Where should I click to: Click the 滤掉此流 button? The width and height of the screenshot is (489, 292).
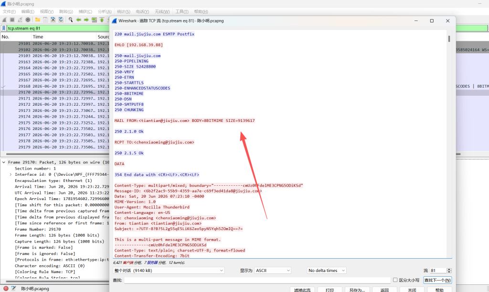click(x=302, y=290)
